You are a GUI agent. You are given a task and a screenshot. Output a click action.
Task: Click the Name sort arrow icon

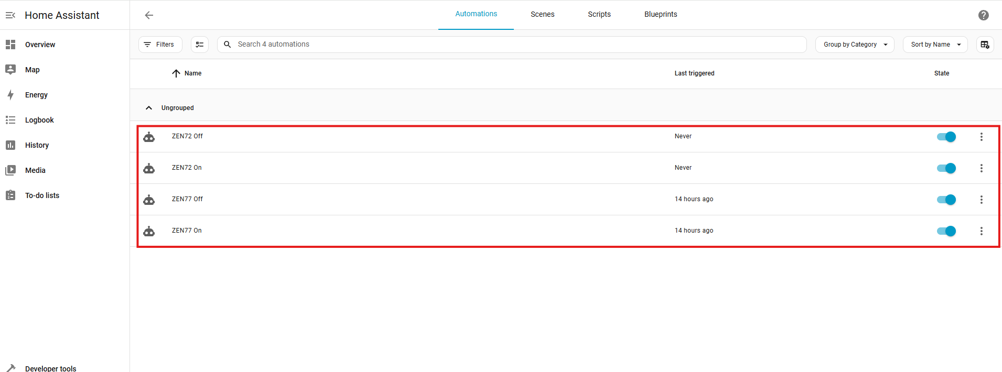coord(176,73)
